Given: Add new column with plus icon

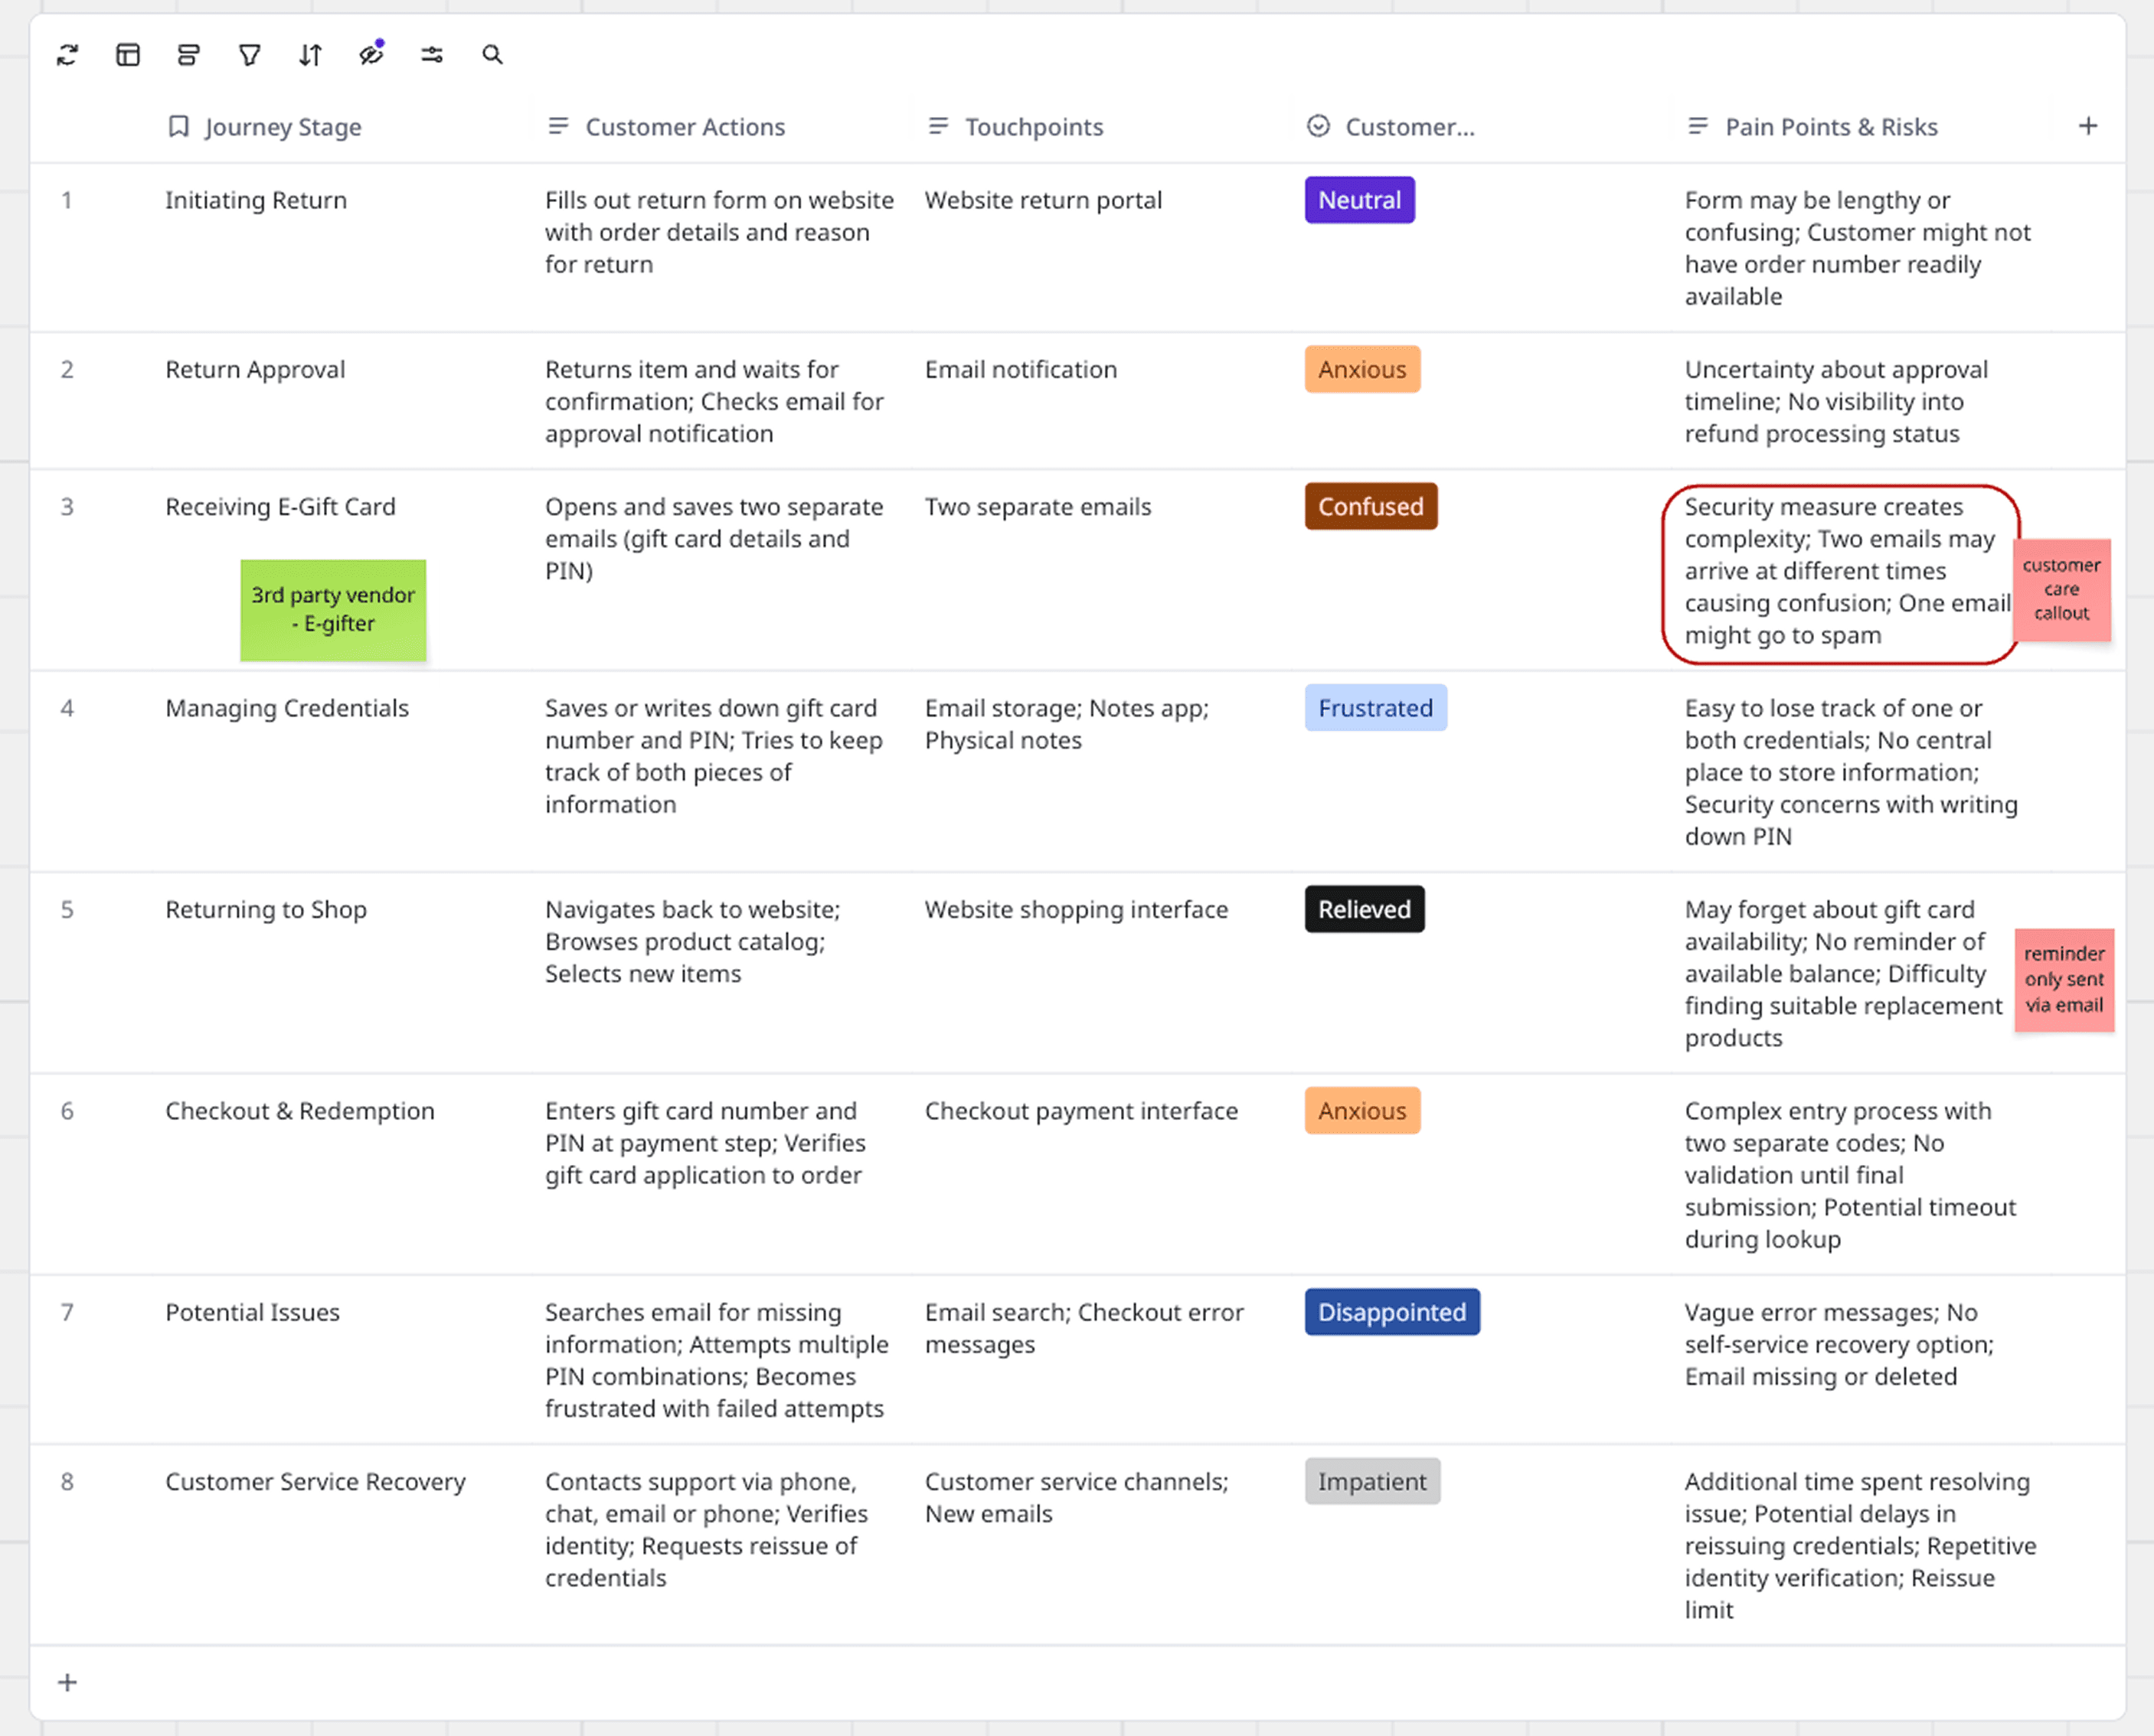Looking at the screenshot, I should click(2087, 126).
